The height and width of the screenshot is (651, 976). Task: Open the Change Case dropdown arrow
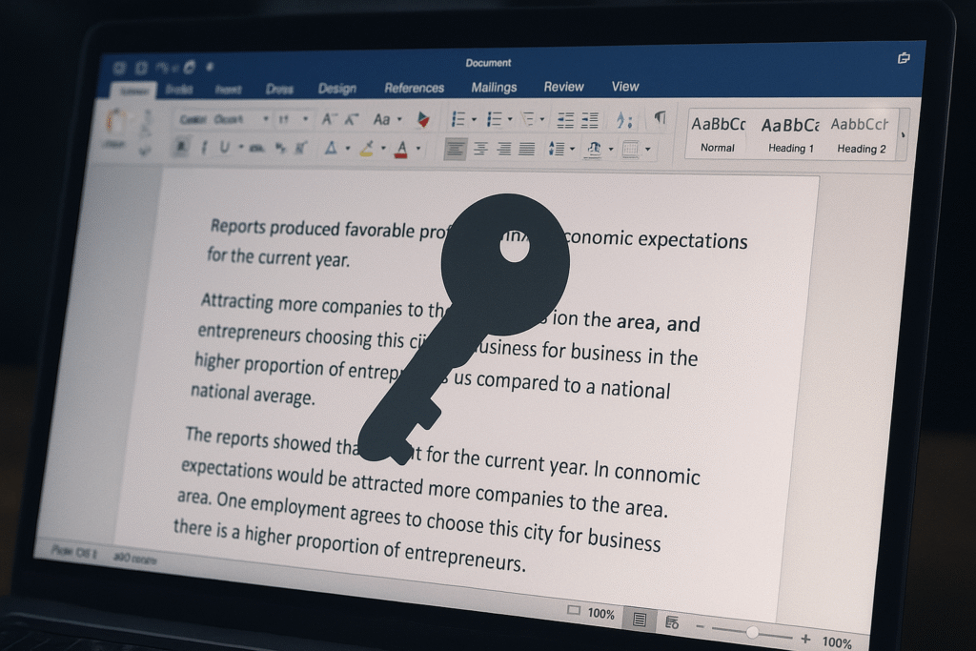[399, 119]
